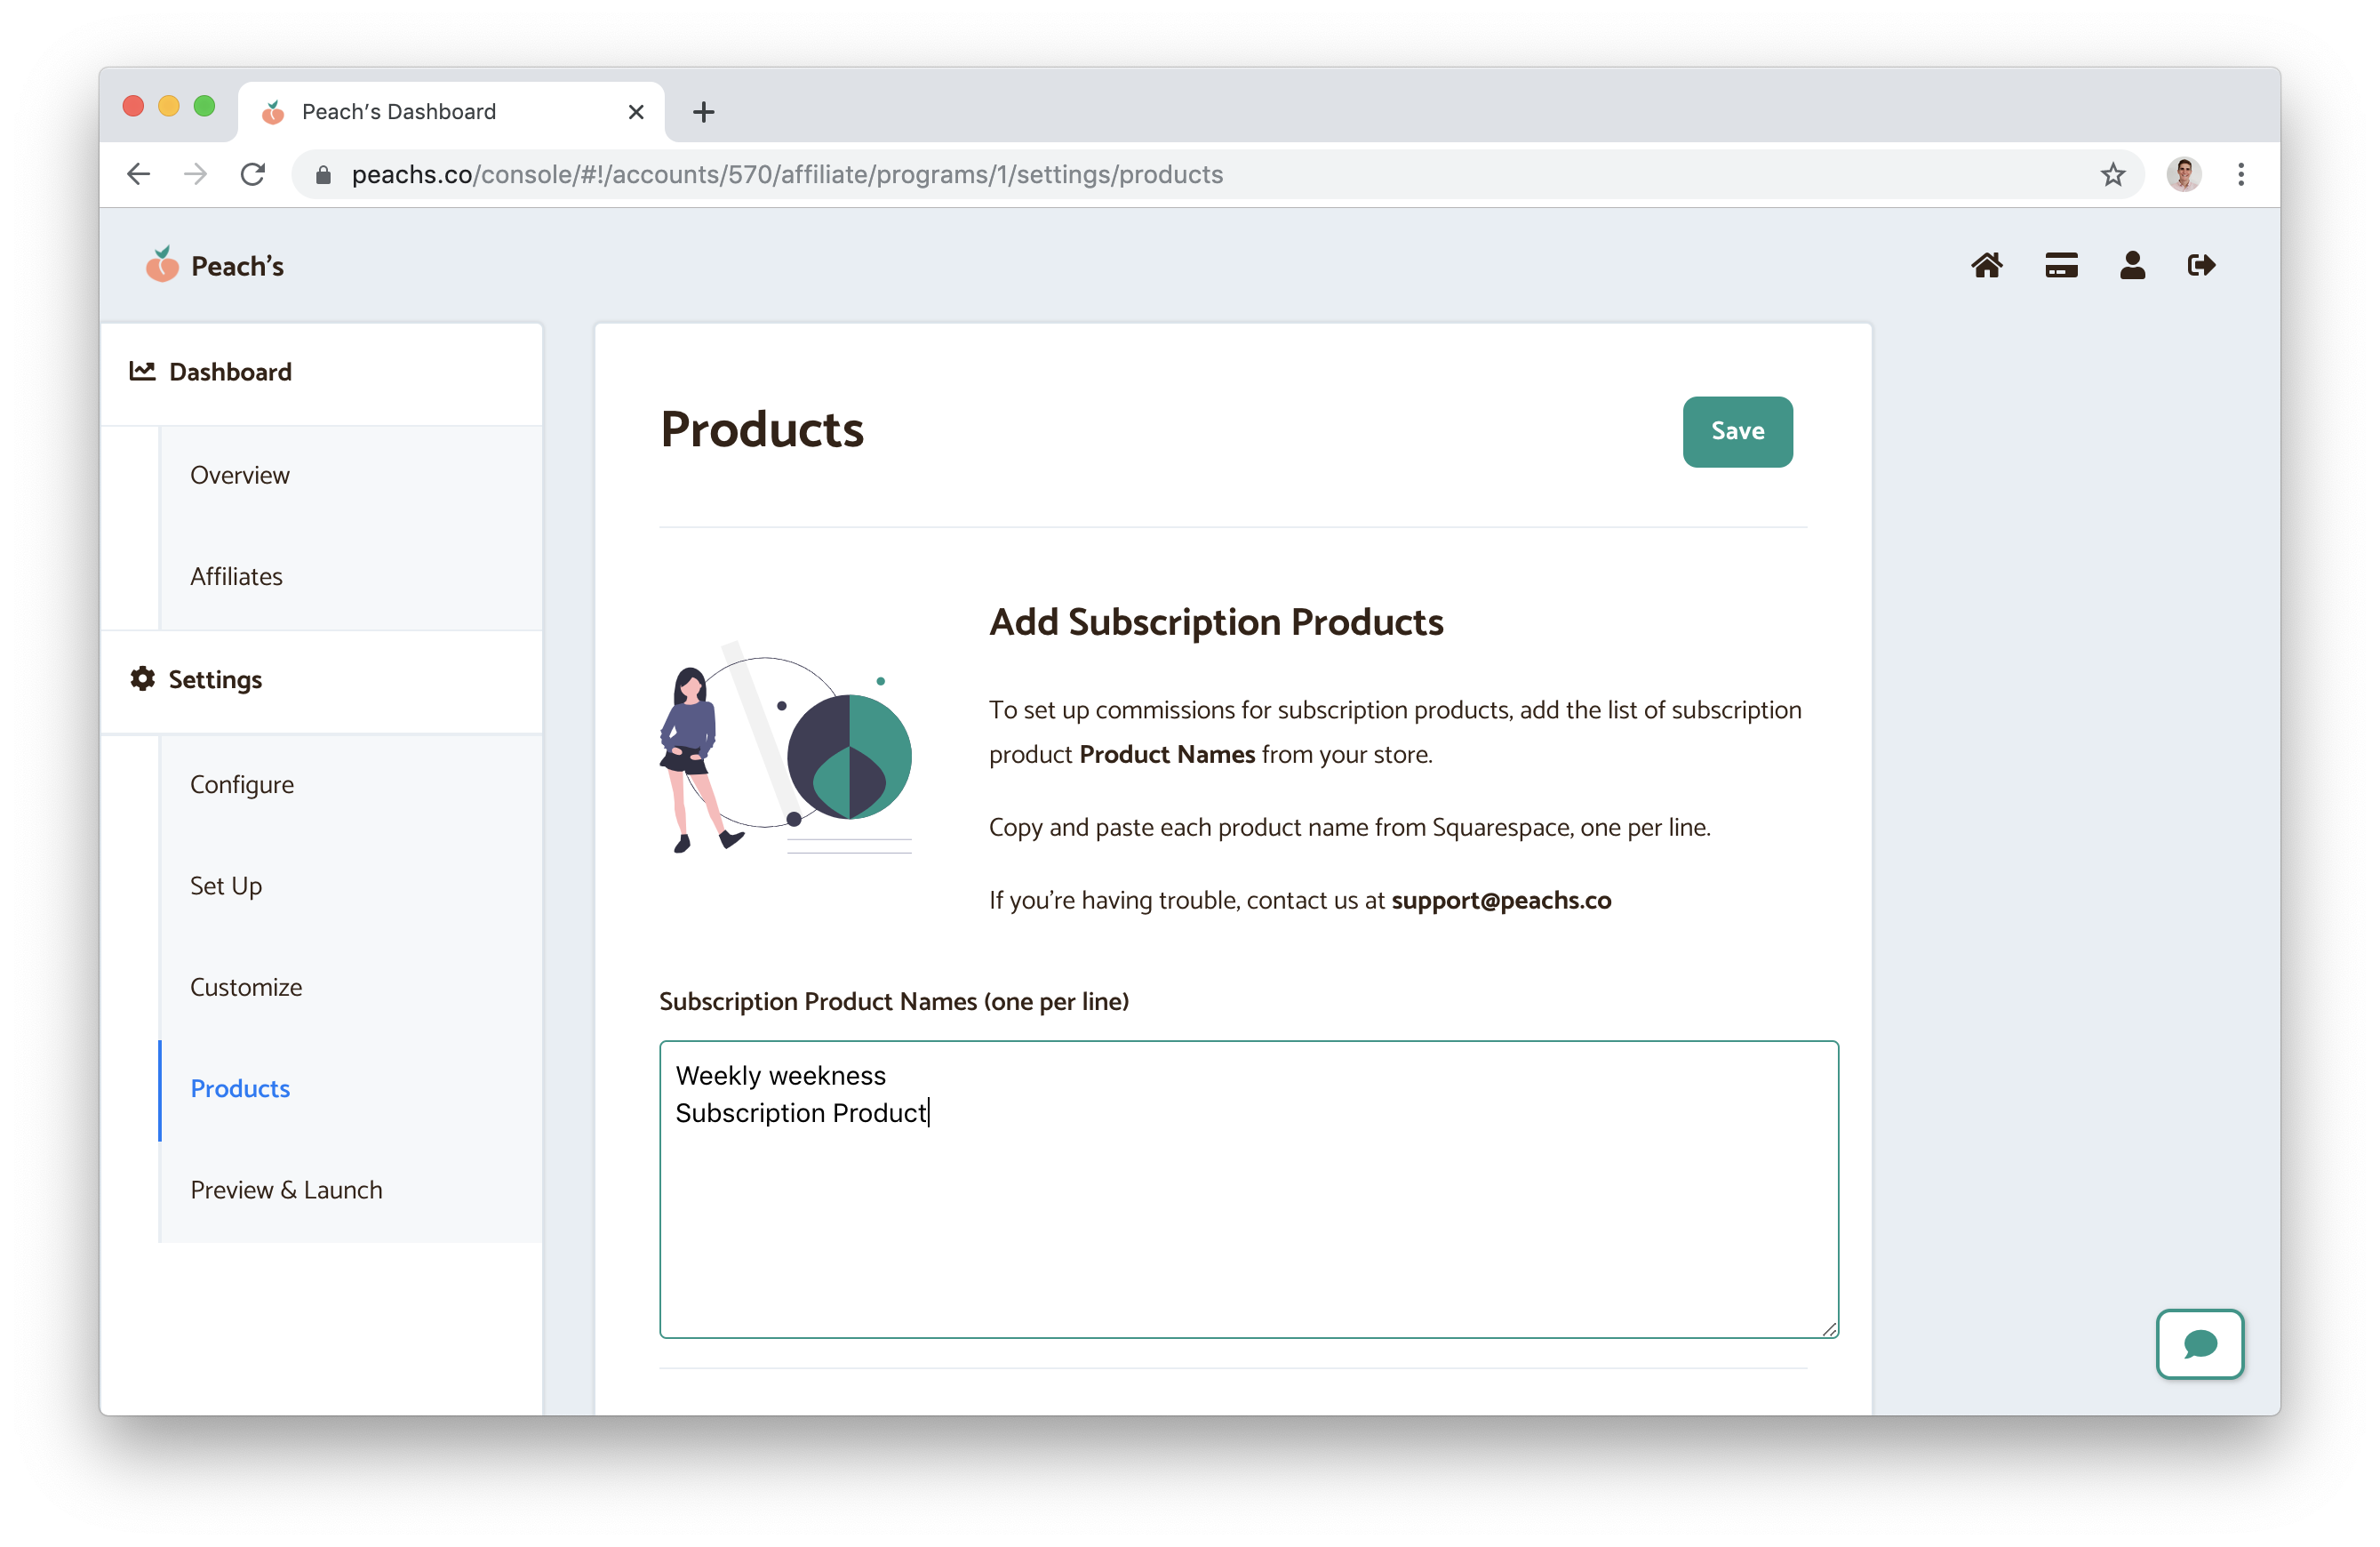Screen dimensions: 2380x1547
Task: Navigate to Preview & Launch
Action: [286, 1190]
